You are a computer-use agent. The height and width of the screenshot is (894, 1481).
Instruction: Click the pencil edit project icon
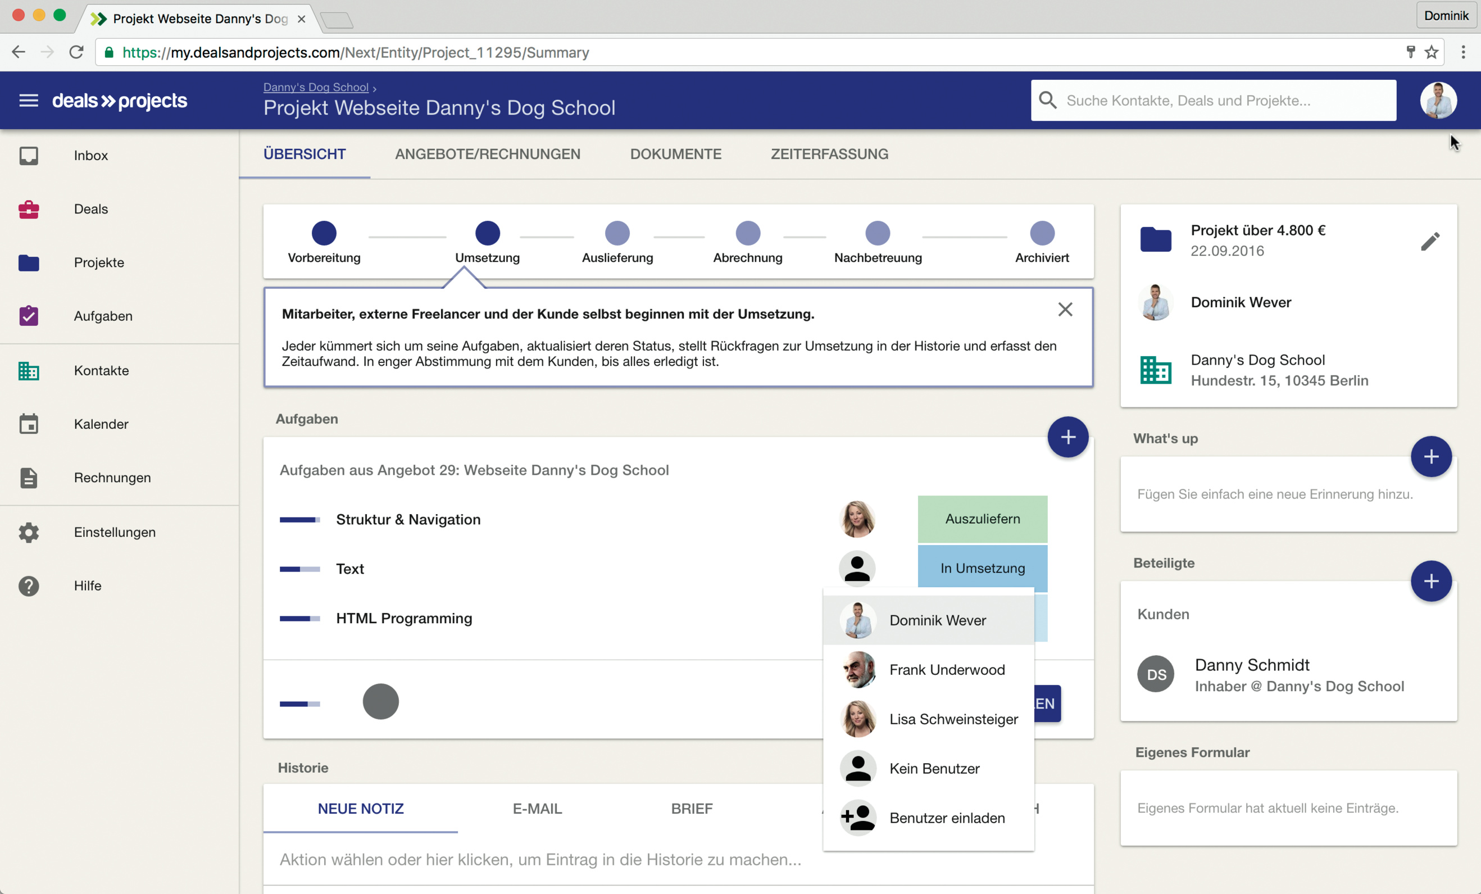coord(1430,241)
